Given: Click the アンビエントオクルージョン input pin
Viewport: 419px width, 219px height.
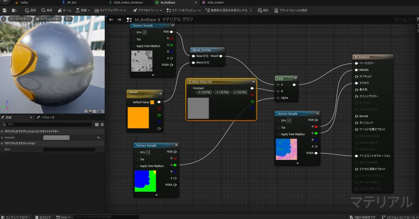Looking at the screenshot, I should (356, 156).
